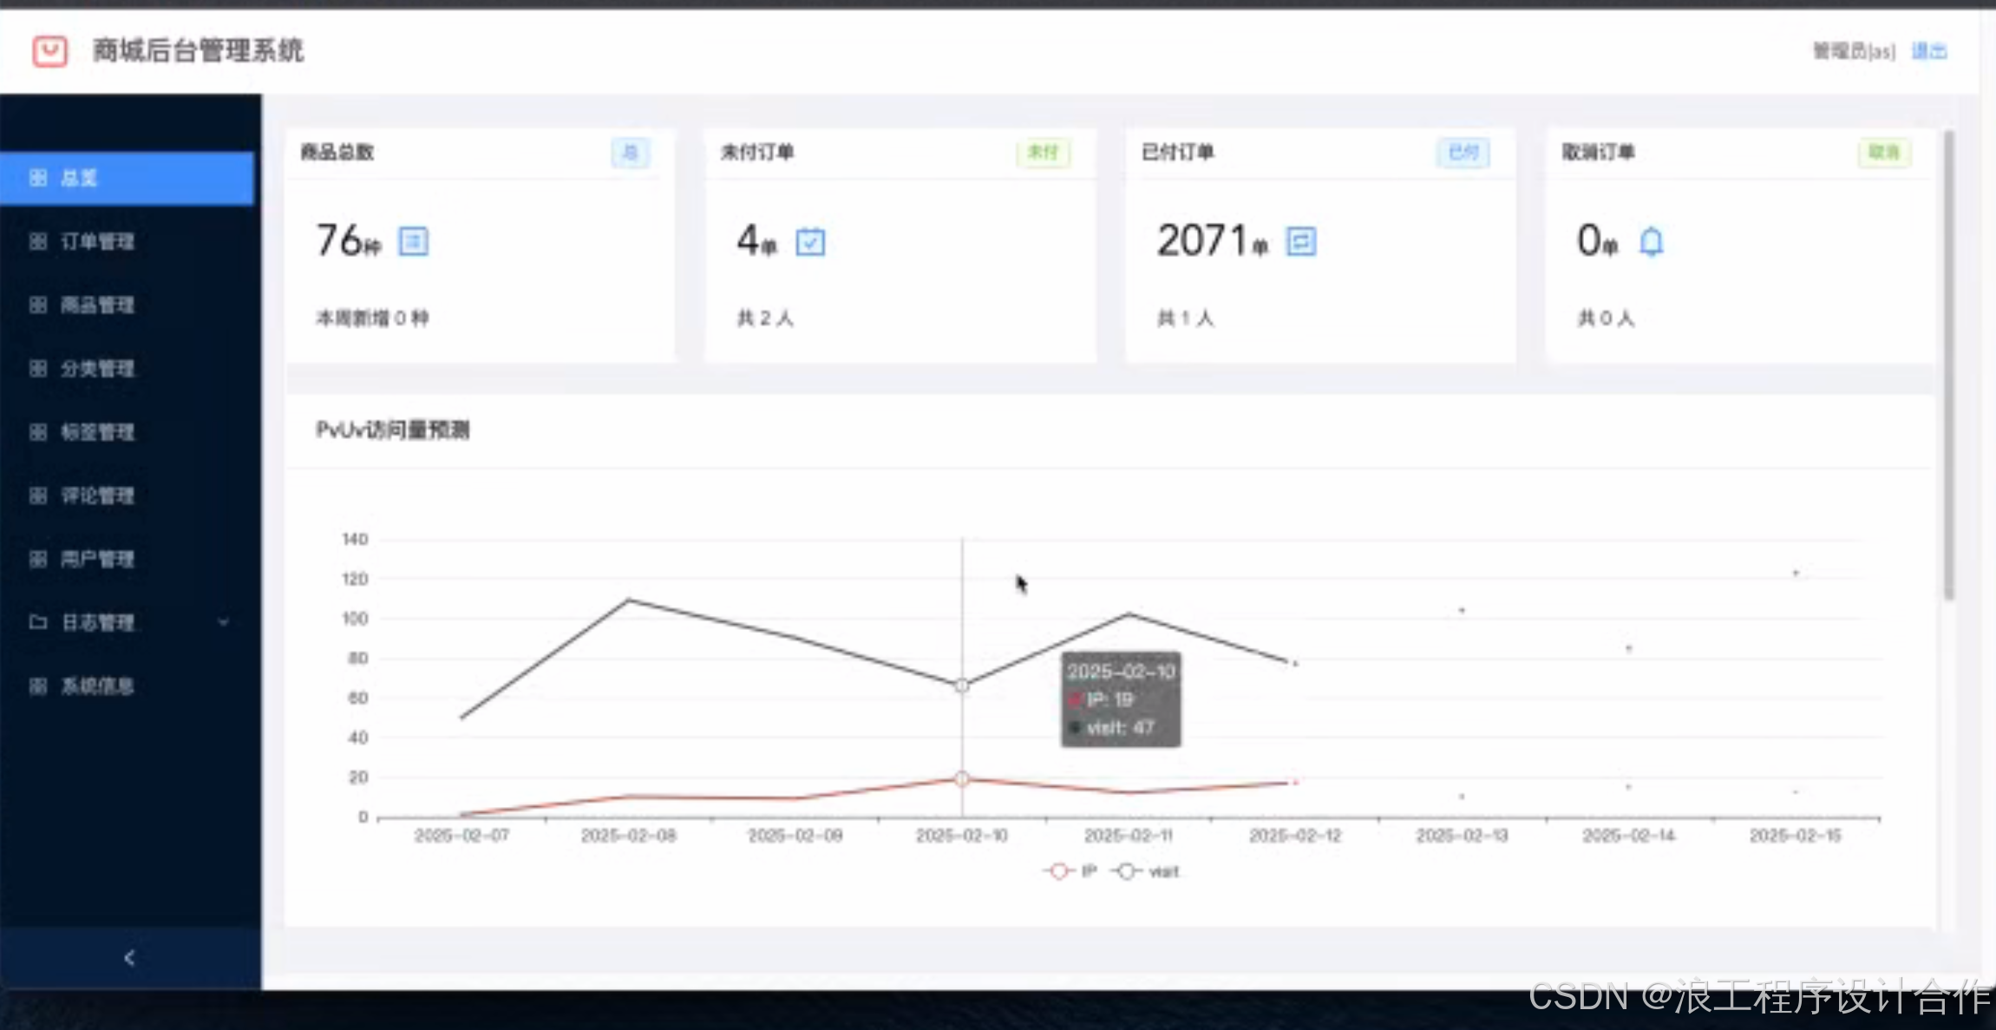Viewport: 1996px width, 1030px height.
Task: Click the calendar check icon beside unpaid orders
Action: tap(810, 241)
